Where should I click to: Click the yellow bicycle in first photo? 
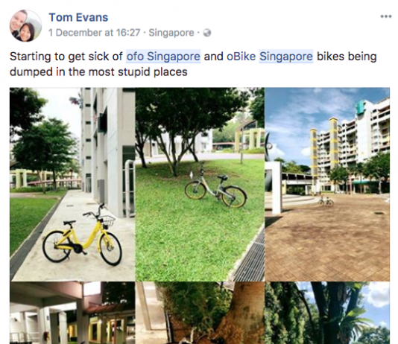pos(82,236)
